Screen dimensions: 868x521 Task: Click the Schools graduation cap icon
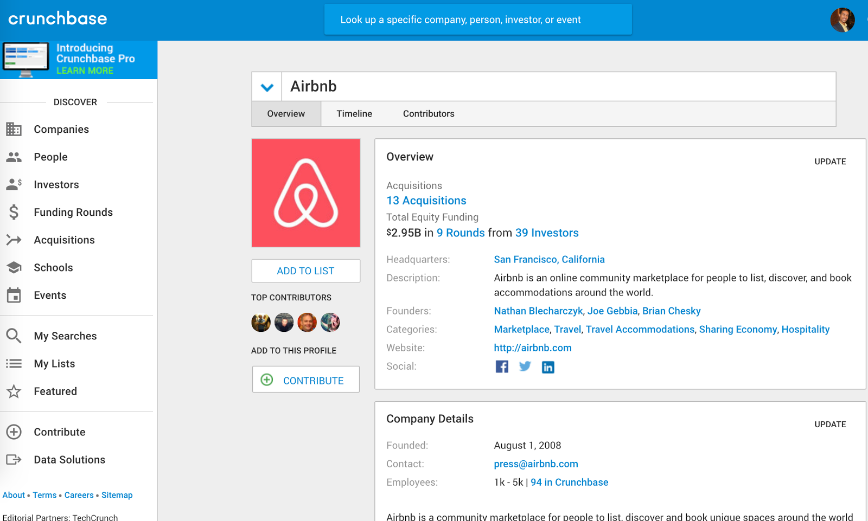(14, 267)
